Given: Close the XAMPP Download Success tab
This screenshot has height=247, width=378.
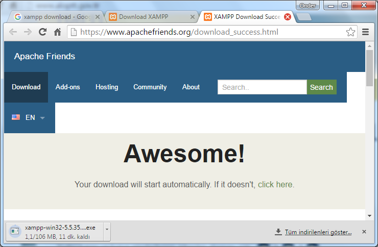Looking at the screenshot, I should click(x=288, y=17).
